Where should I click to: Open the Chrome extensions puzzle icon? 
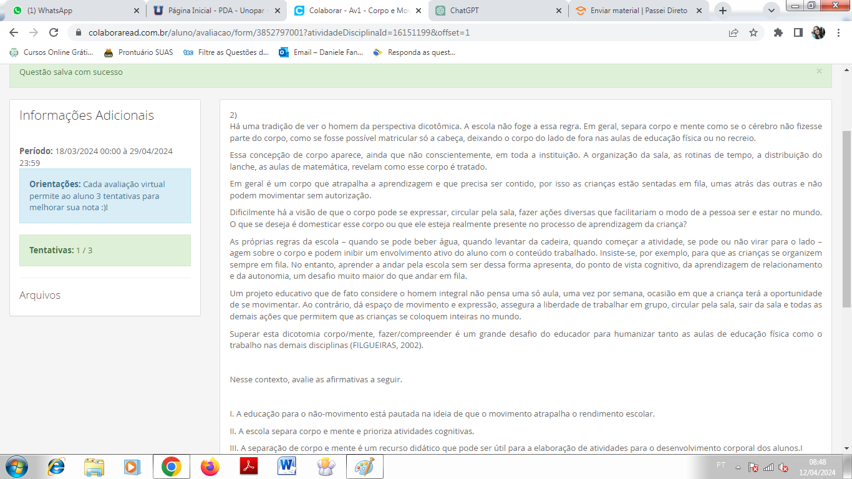click(x=778, y=32)
